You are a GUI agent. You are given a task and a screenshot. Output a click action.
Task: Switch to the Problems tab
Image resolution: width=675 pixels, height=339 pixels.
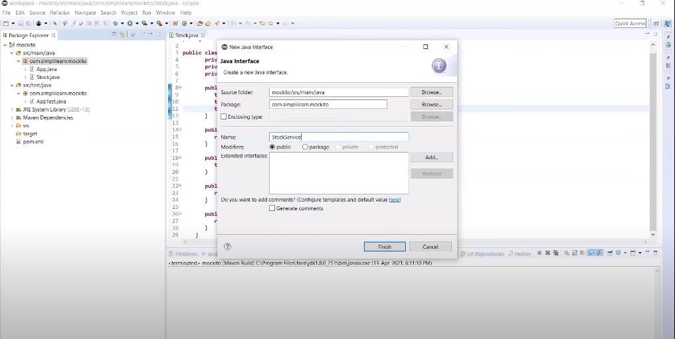183,254
